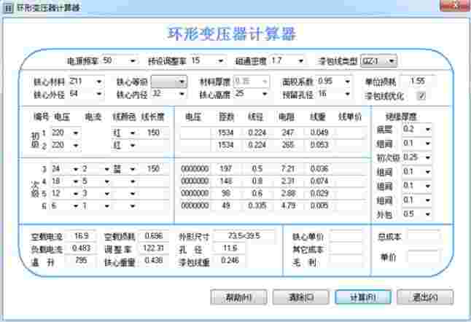The image size is (471, 322).
Task: Open the 铁心外径 dropdown
Action: click(x=98, y=94)
